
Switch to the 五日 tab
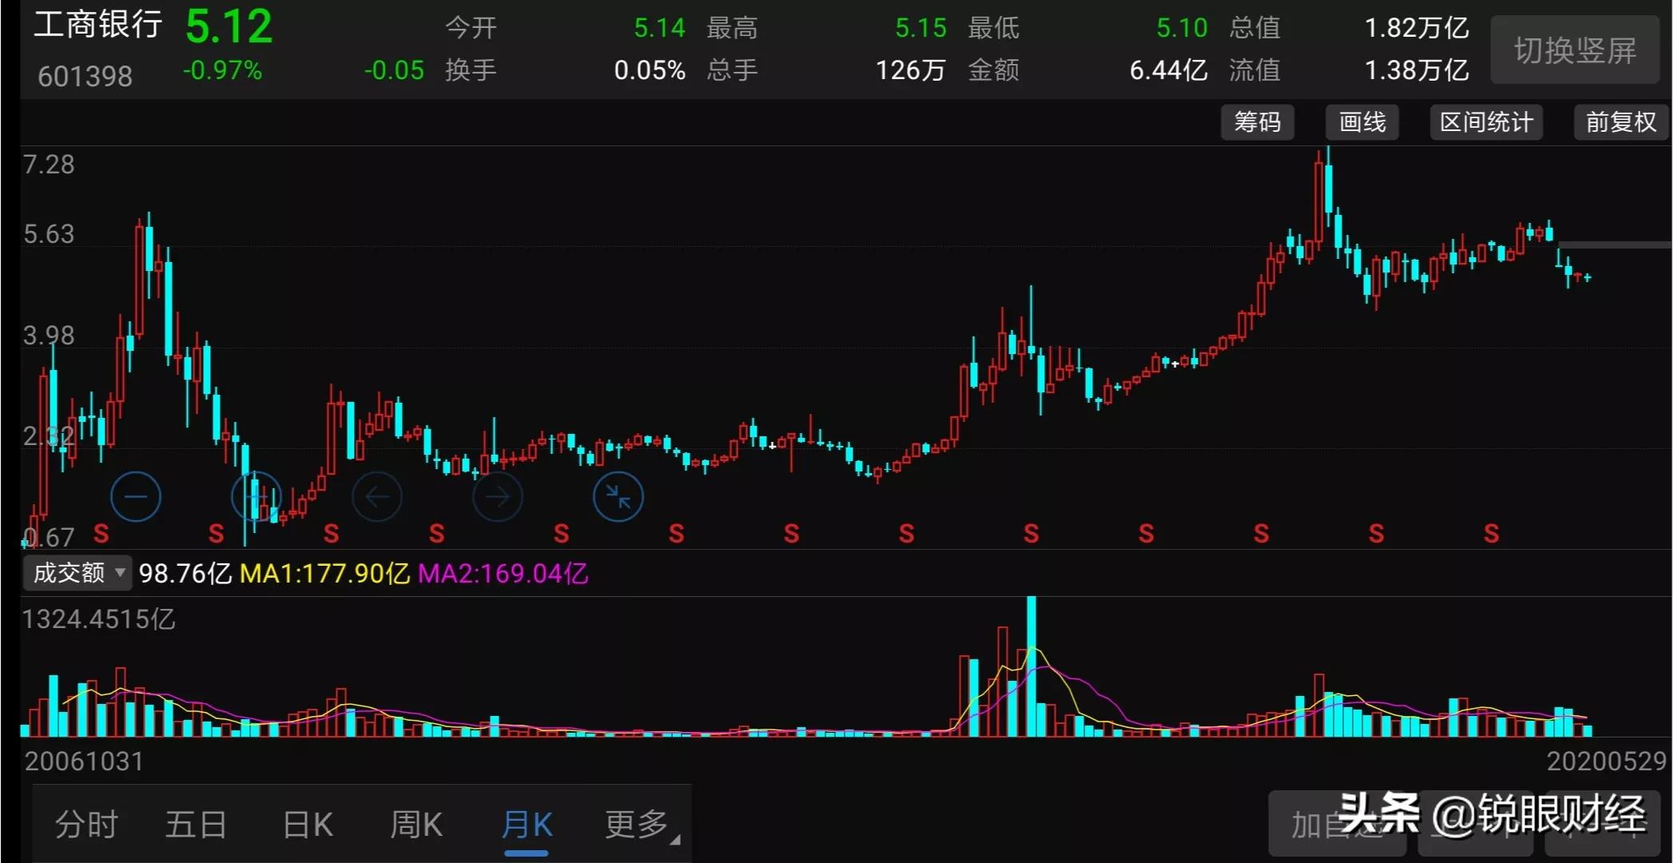point(196,824)
